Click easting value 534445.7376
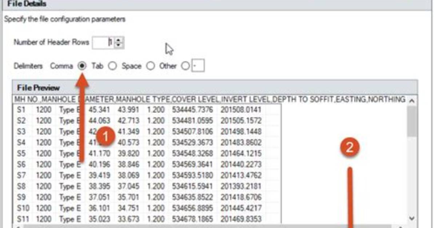The width and height of the screenshot is (435, 228). (192, 110)
